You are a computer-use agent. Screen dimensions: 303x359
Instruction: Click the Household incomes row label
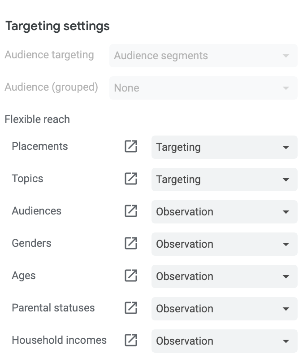(59, 340)
